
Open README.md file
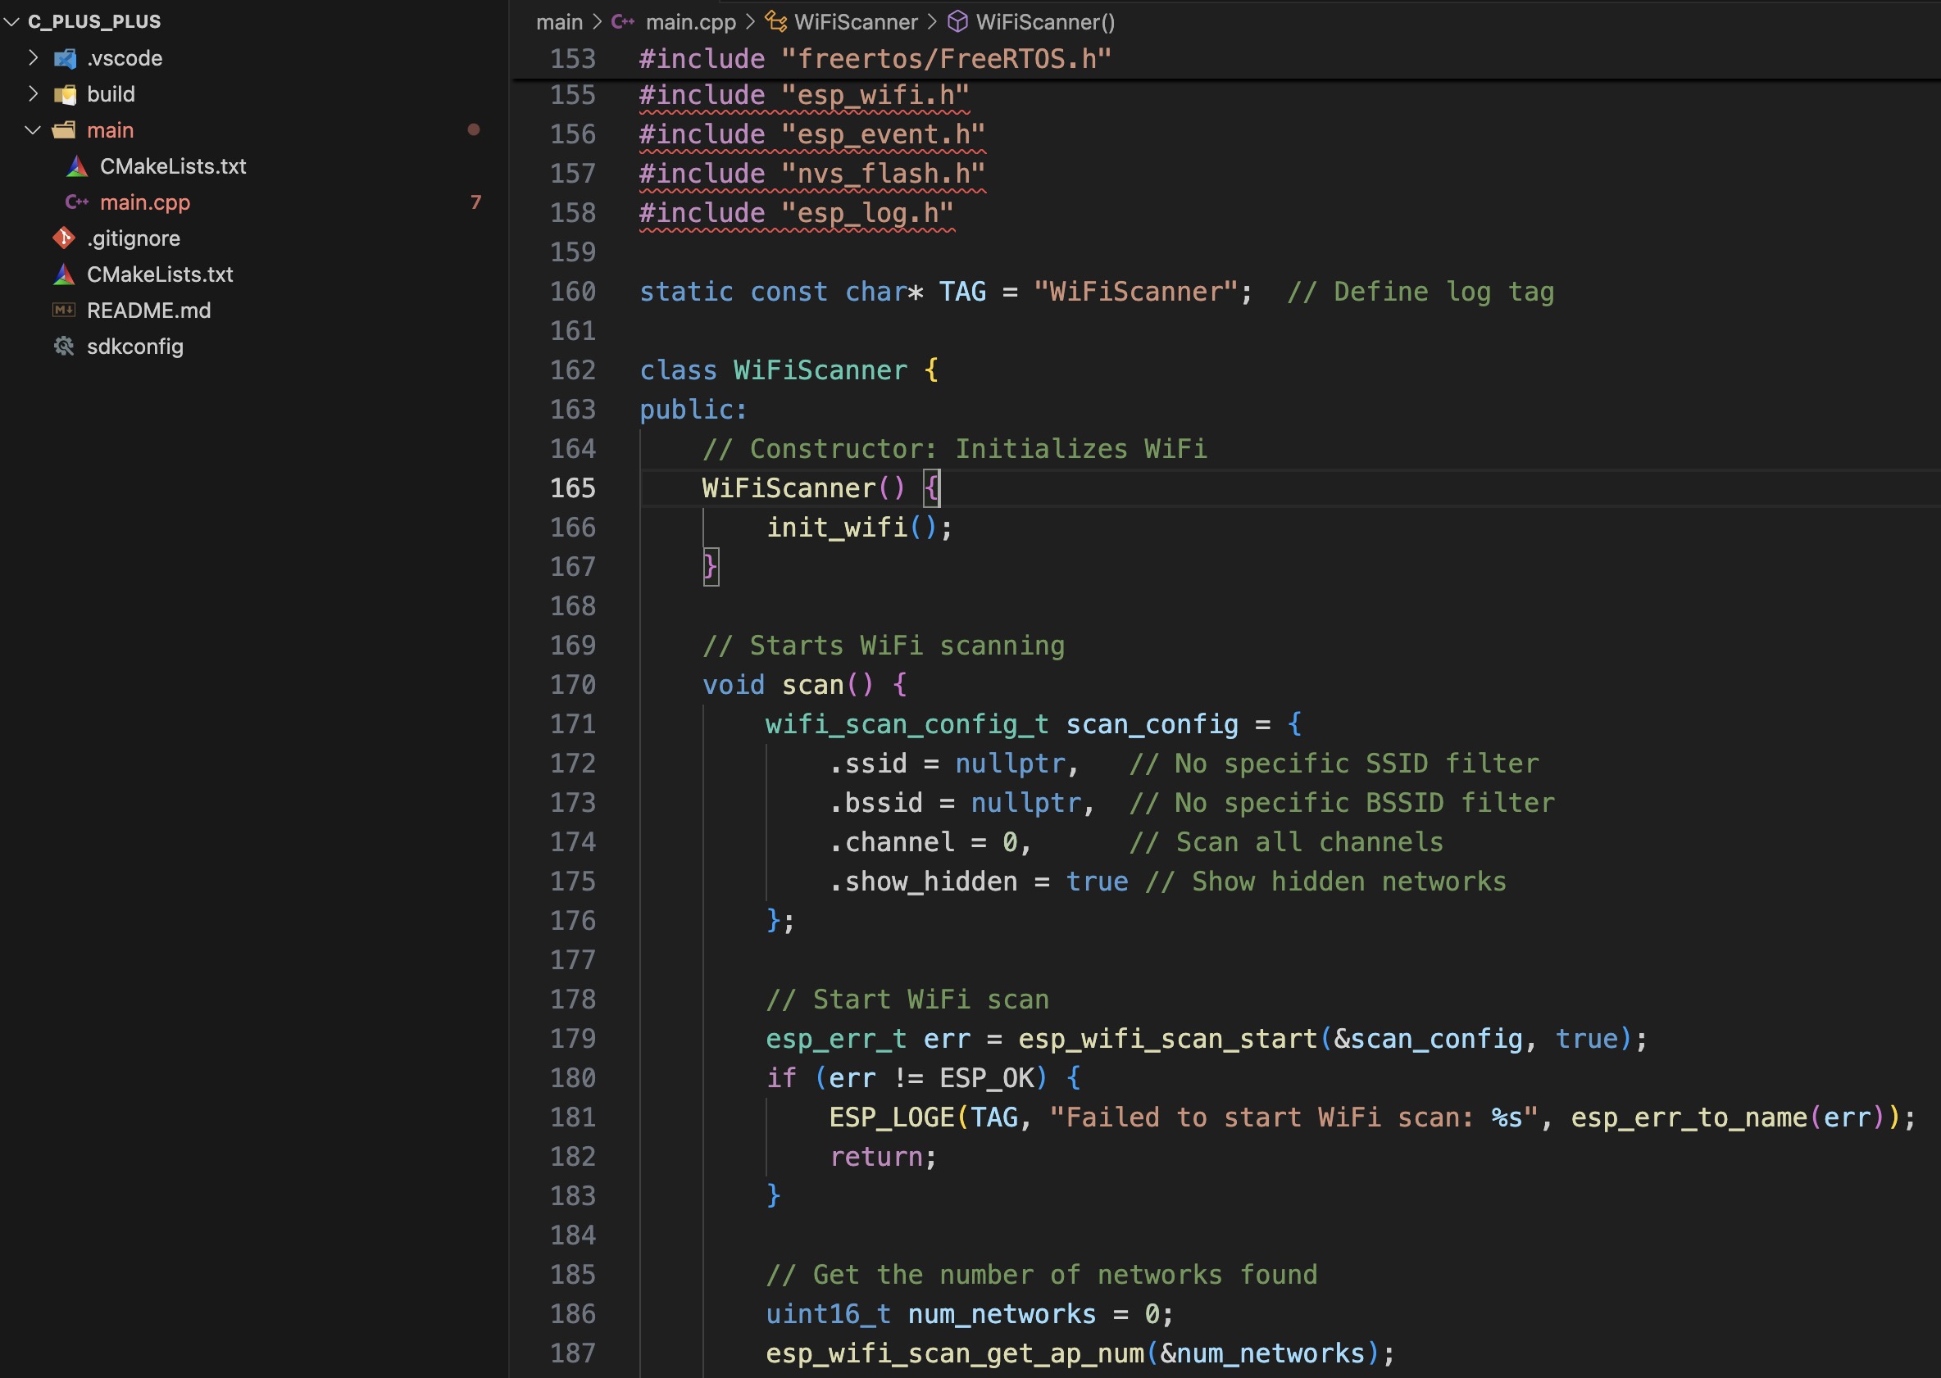[148, 311]
